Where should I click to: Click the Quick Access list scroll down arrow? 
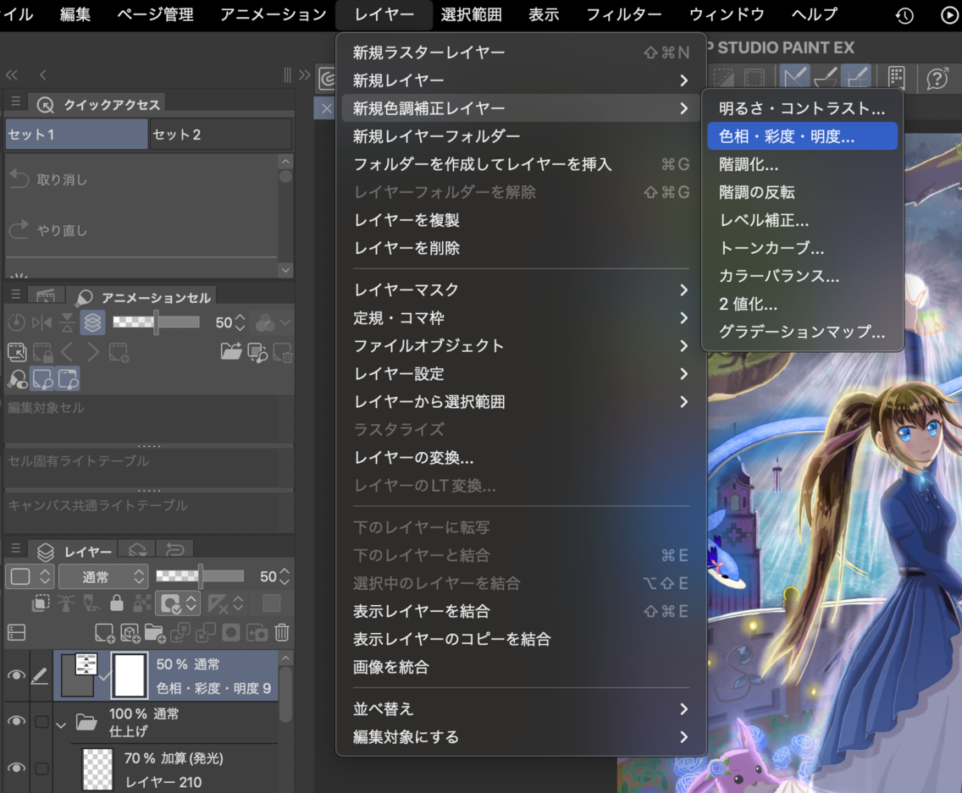pos(285,270)
